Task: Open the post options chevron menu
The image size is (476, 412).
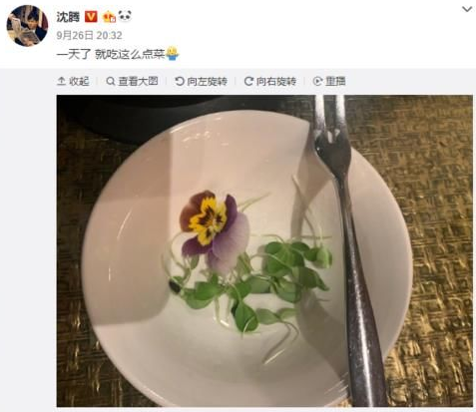Action: pos(467,9)
